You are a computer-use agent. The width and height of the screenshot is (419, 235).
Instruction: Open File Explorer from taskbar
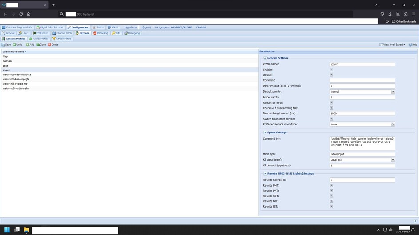tap(26, 230)
